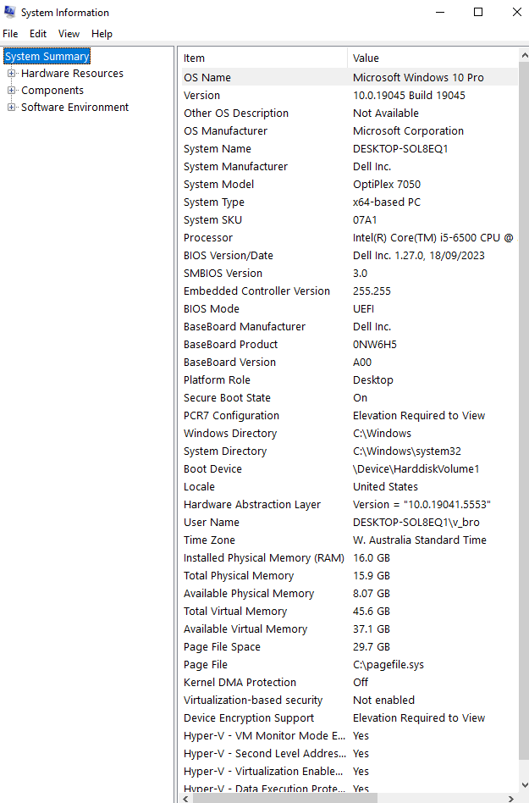
Task: Open the Help menu
Action: (x=102, y=34)
